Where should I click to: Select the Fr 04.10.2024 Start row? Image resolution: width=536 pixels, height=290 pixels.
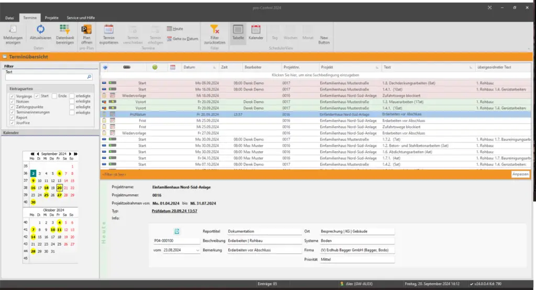point(316,158)
